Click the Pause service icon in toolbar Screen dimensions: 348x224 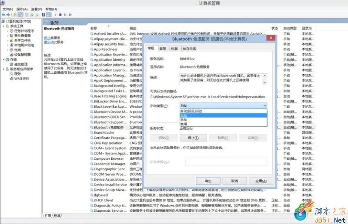(x=65, y=15)
